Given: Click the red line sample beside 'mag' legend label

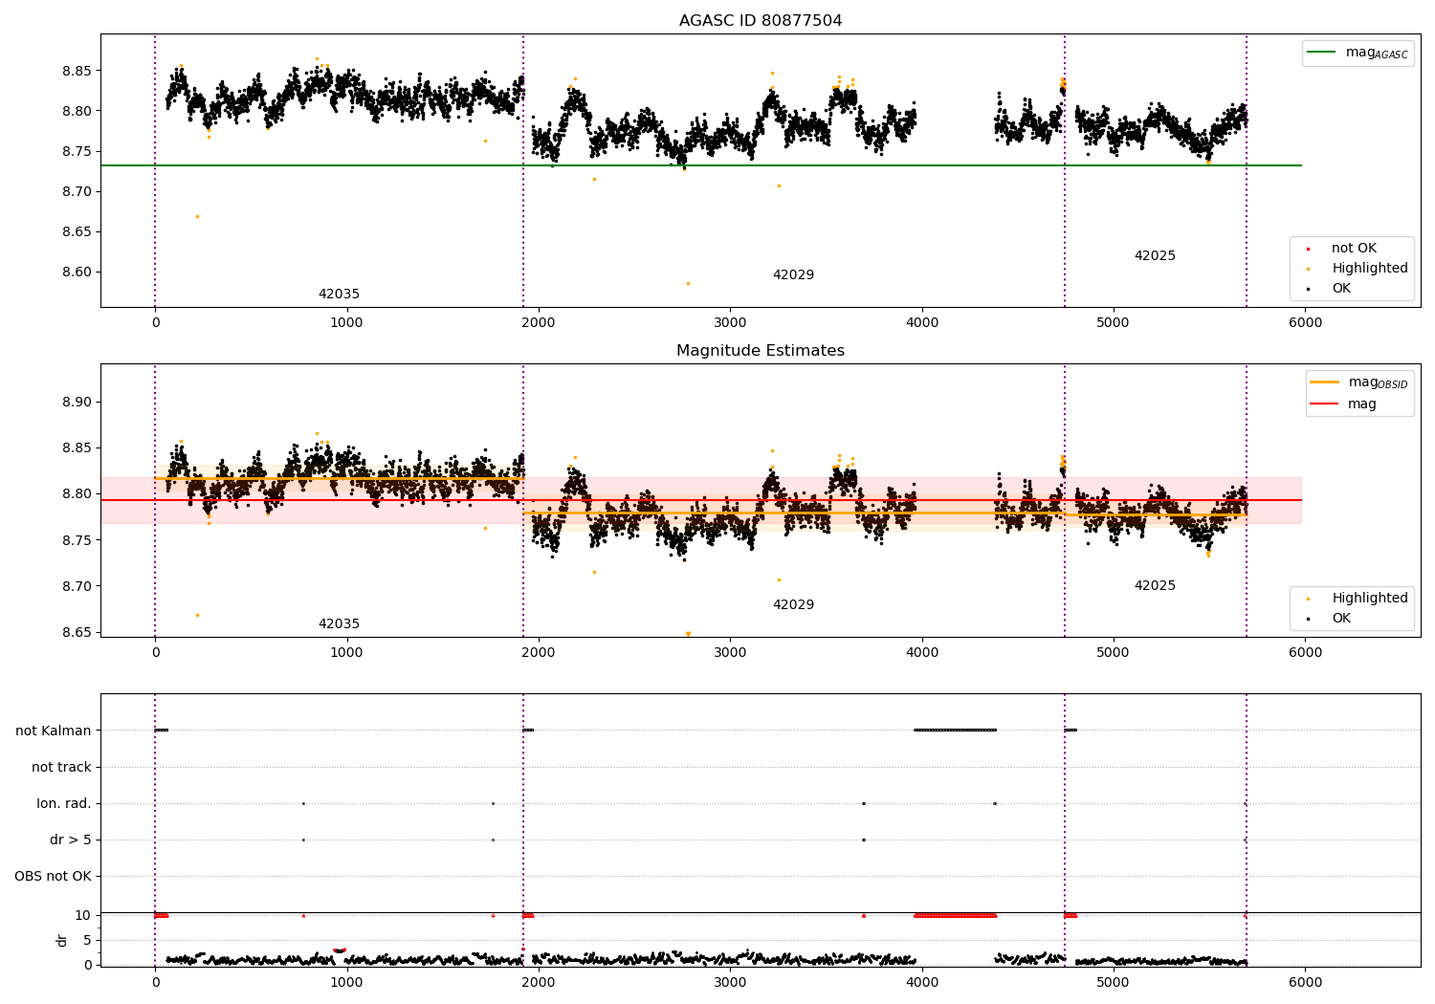Looking at the screenshot, I should 1323,404.
